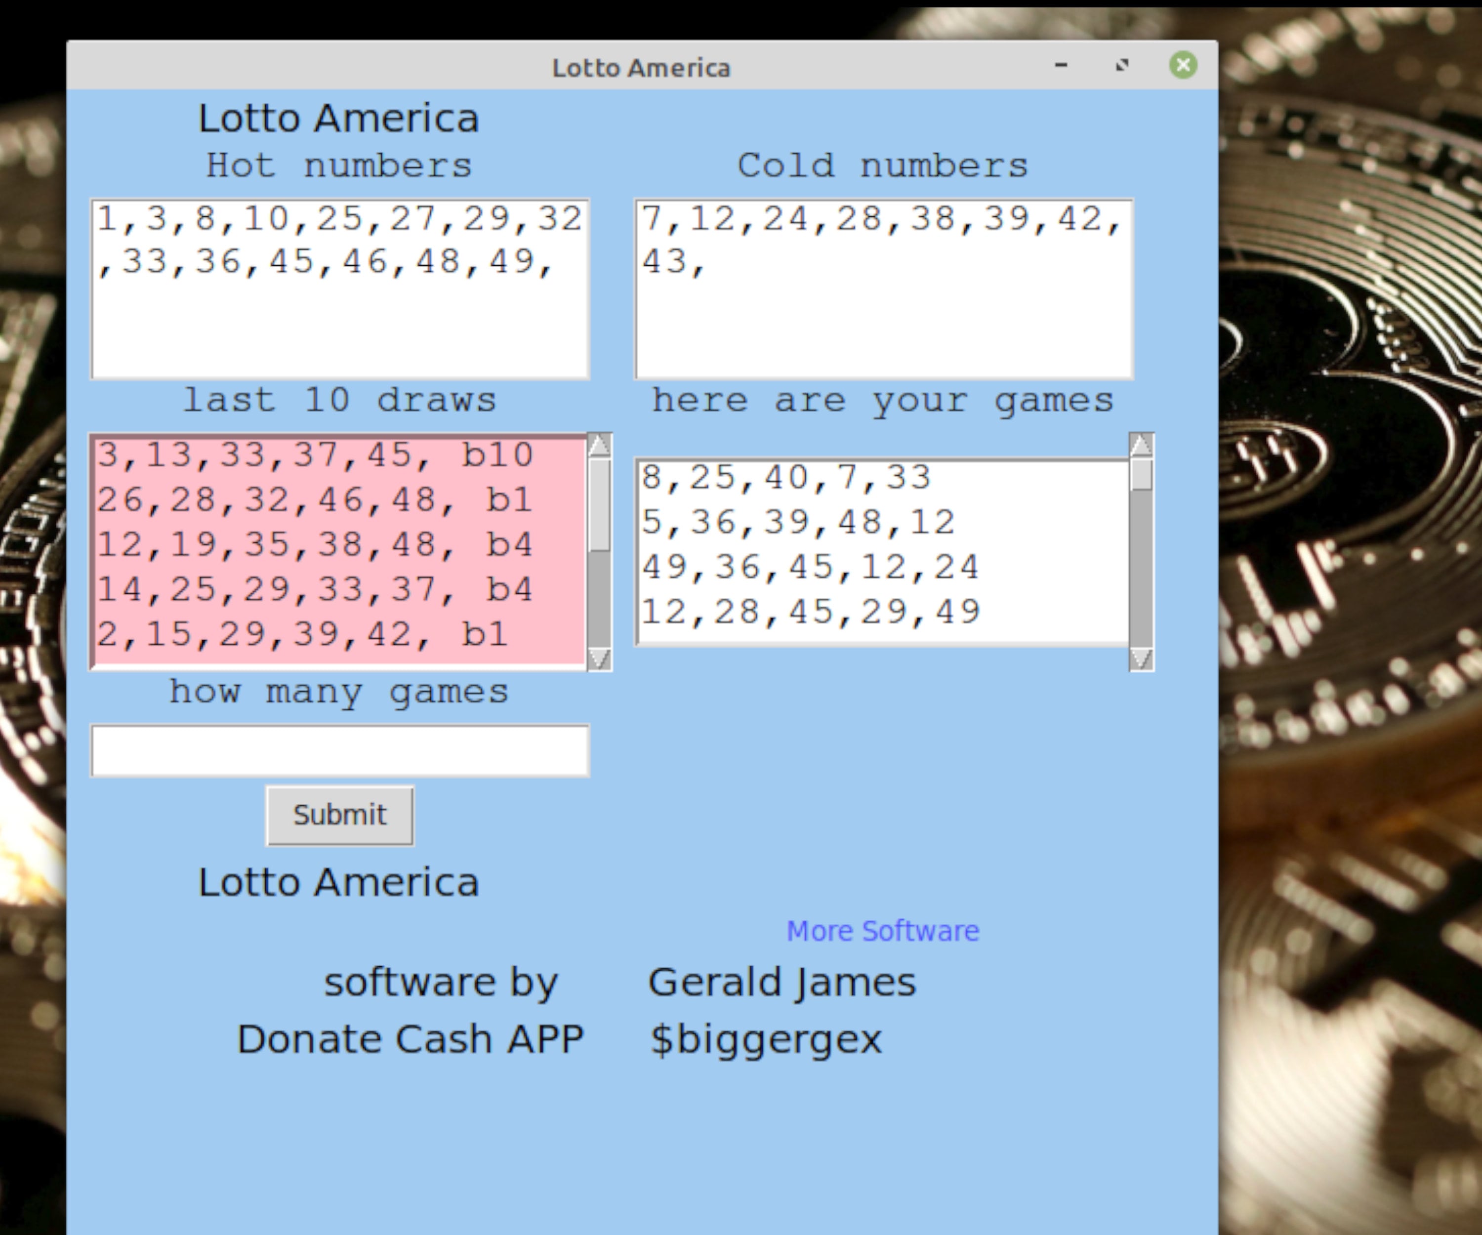The width and height of the screenshot is (1482, 1235).
Task: Close the Lotto America window
Action: click(x=1183, y=65)
